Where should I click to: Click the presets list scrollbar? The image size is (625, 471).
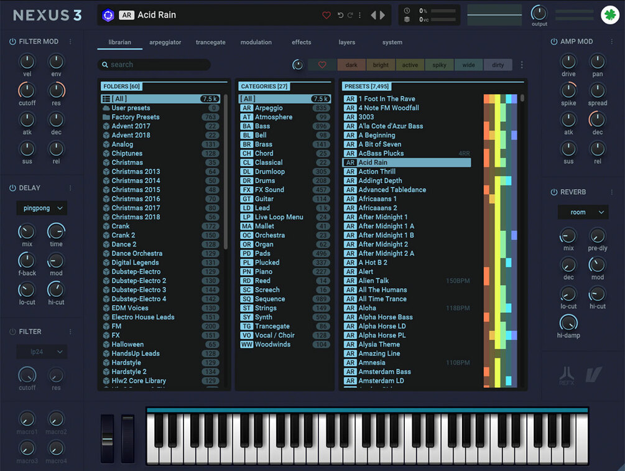click(x=522, y=98)
